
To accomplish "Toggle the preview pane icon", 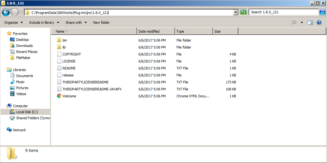I will coord(310,23).
